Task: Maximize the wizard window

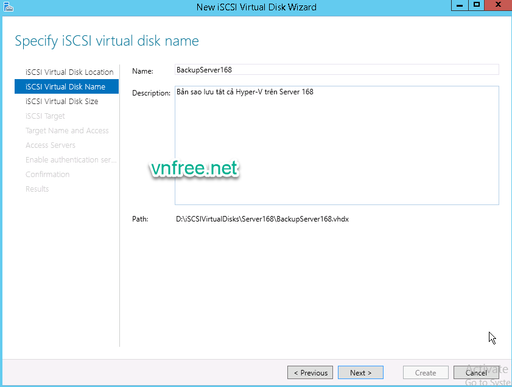Action: tap(477, 5)
